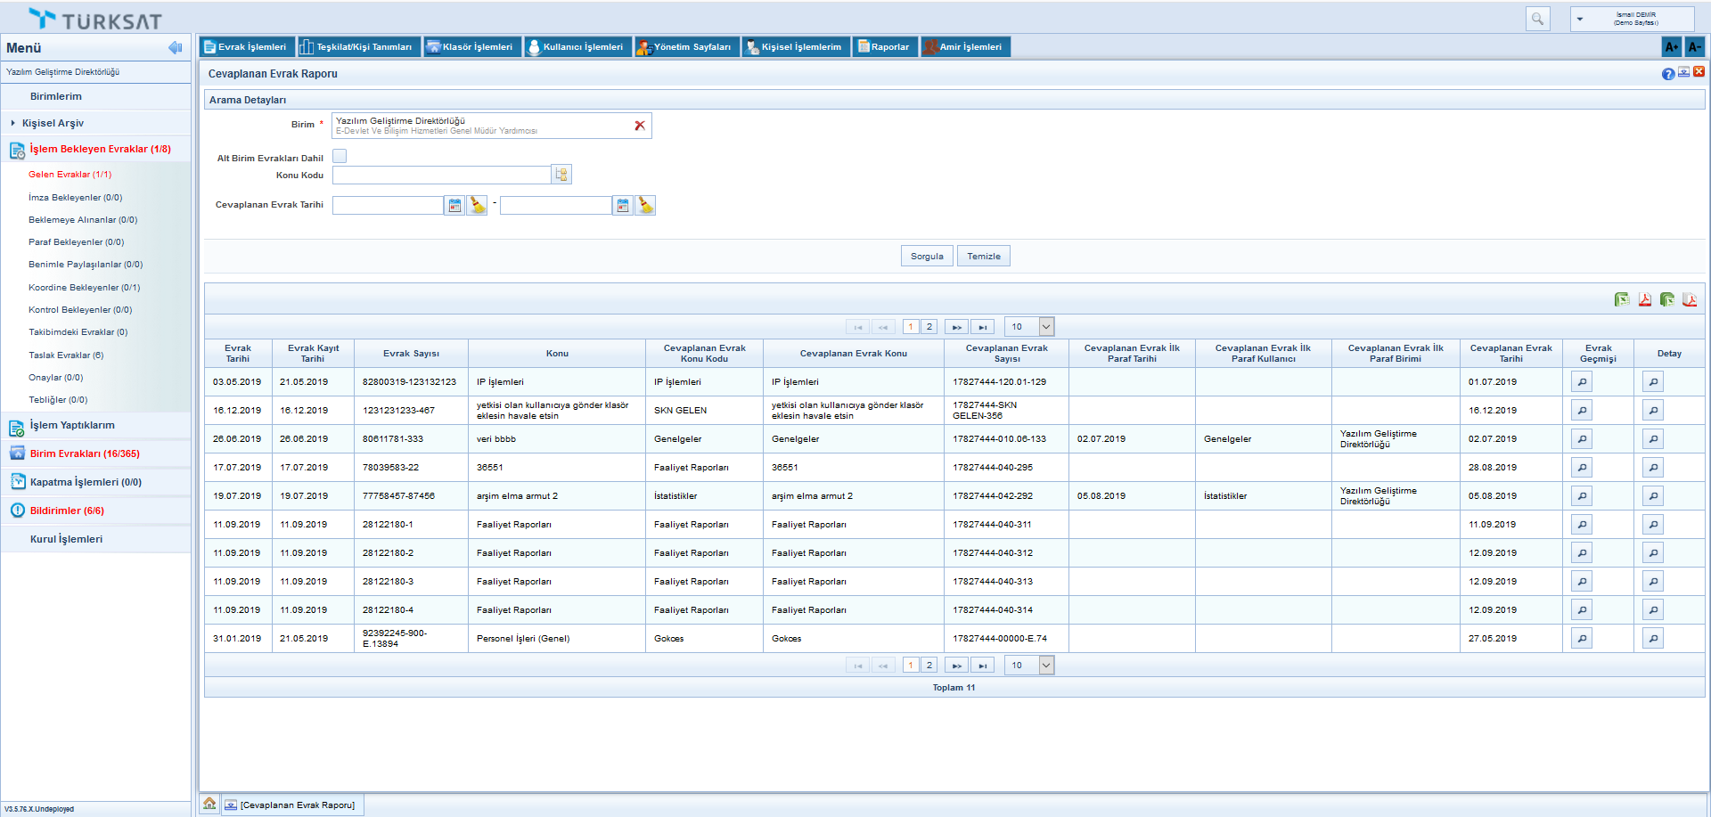The image size is (1711, 817).
Task: Open Konu Kodu tree selector
Action: pos(561,175)
